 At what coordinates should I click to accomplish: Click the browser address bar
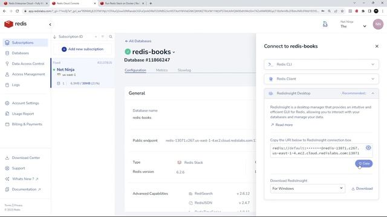click(173, 11)
